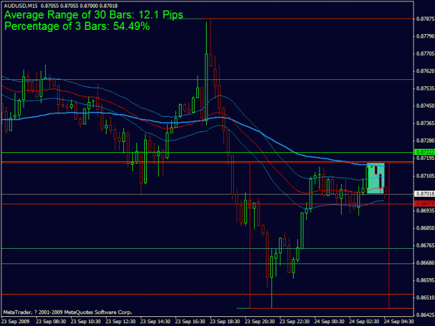Image resolution: width=435 pixels, height=326 pixels.
Task: Click the 0.86425 price axis label
Action: point(425,315)
